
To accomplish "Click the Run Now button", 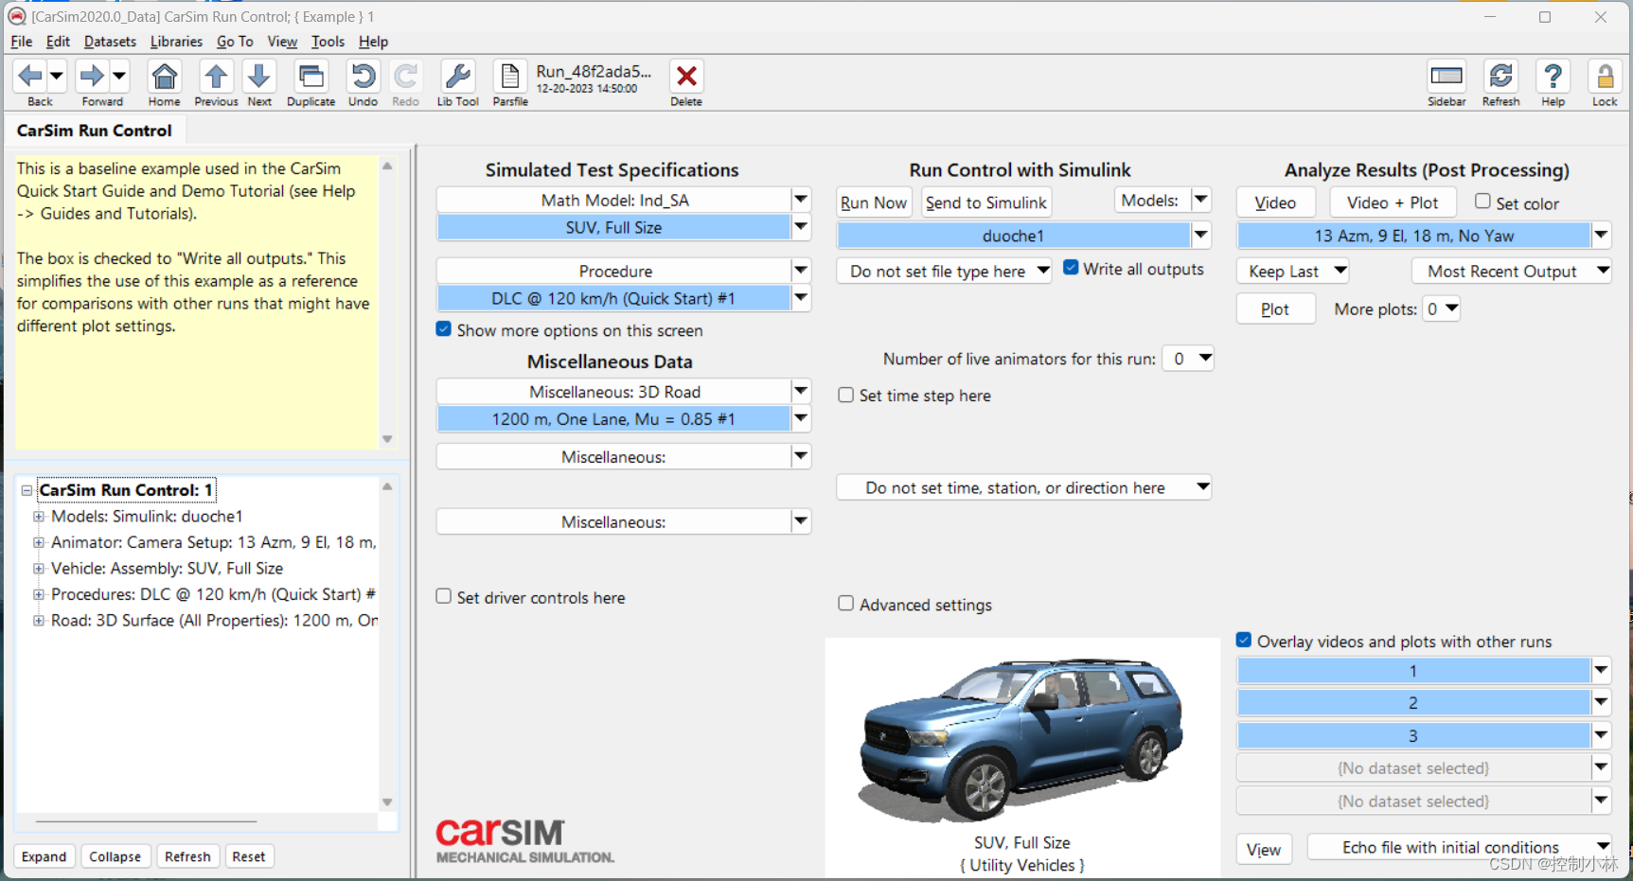I will tap(874, 203).
